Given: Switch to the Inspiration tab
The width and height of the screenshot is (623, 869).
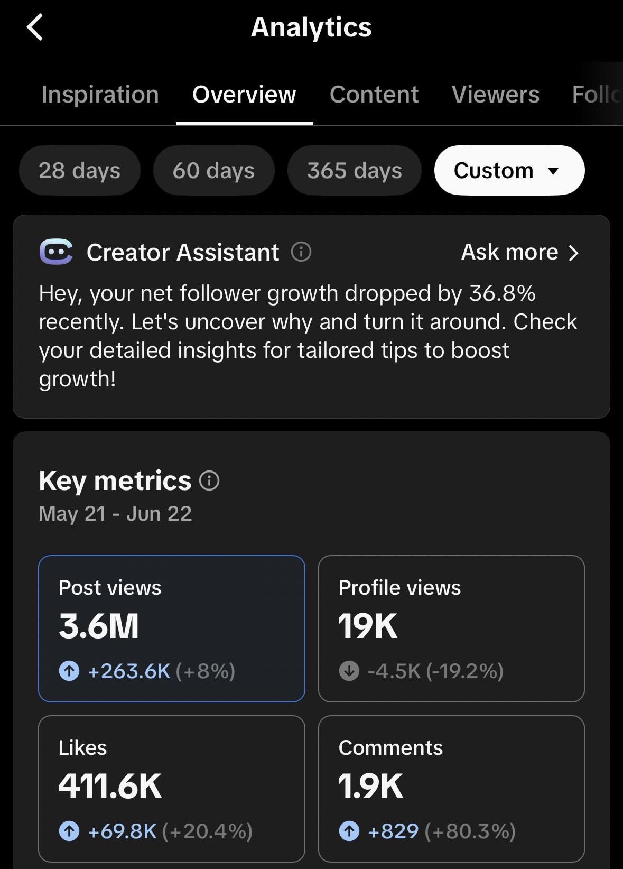Looking at the screenshot, I should 100,95.
